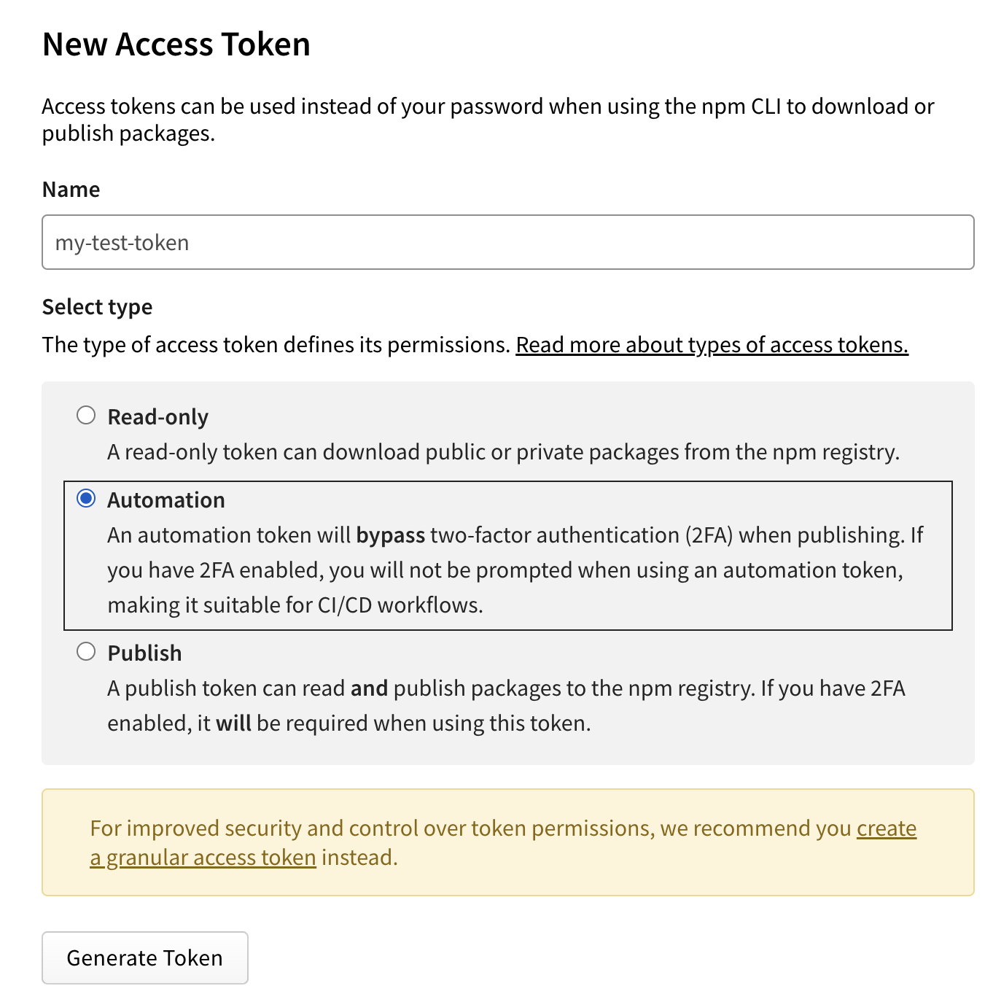Click the bold "bypass" text in Automation description
Screen dimensions: 993x1002
pos(391,535)
